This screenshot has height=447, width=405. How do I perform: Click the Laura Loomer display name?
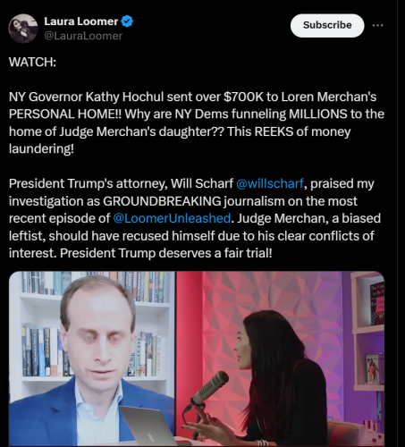[x=81, y=21]
